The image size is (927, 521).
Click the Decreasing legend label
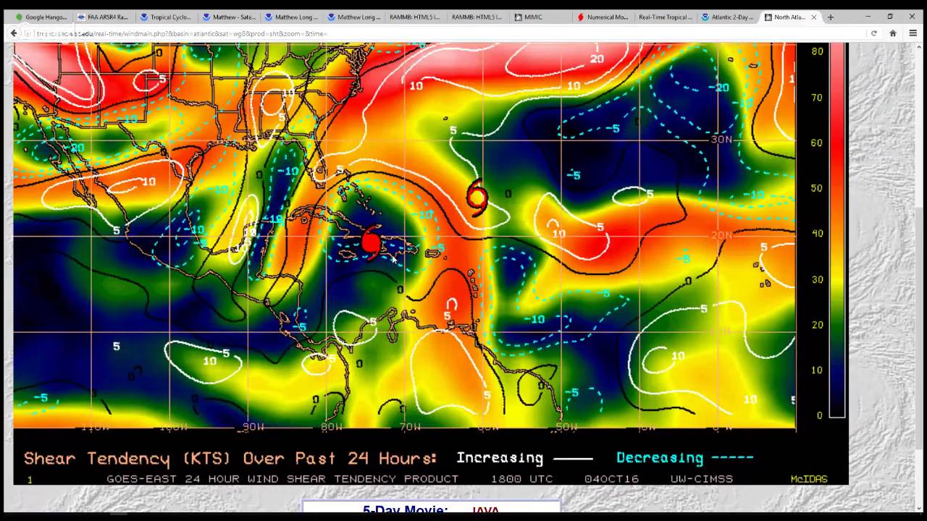[x=660, y=458]
